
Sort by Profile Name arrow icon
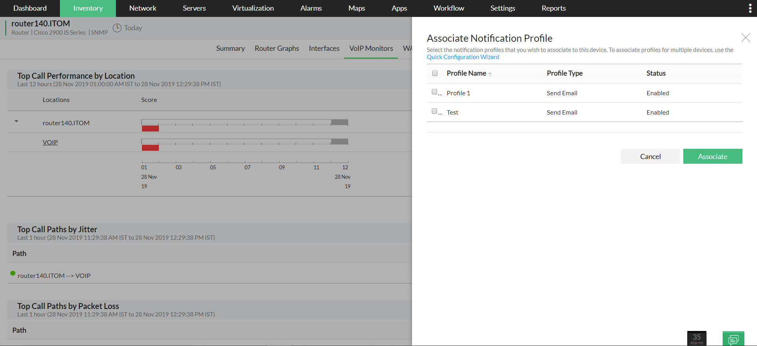tap(490, 74)
